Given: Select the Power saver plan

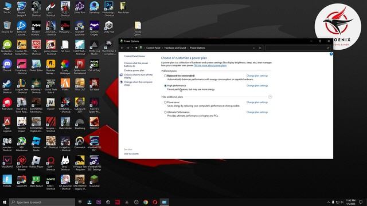Looking at the screenshot, I should tap(166, 102).
